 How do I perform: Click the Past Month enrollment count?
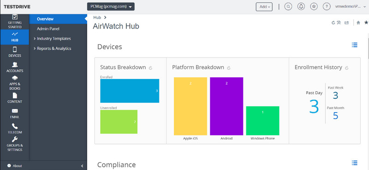pos(336,116)
